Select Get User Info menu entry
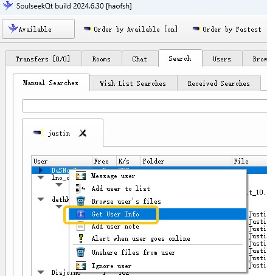 click(158, 214)
